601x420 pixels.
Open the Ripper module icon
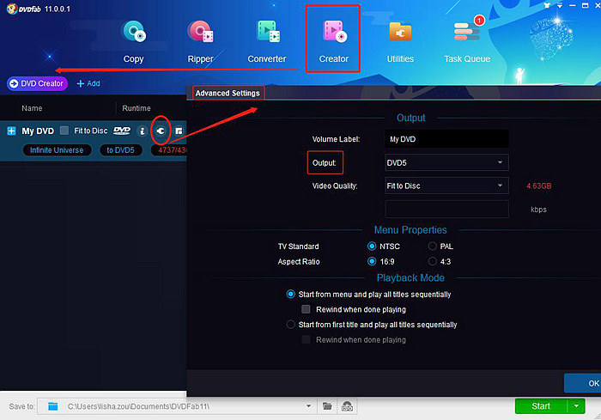[x=200, y=33]
